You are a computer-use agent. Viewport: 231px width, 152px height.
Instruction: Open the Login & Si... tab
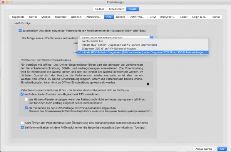click(200, 17)
